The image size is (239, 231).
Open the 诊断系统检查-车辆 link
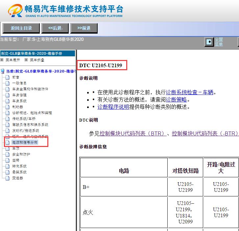(189, 92)
